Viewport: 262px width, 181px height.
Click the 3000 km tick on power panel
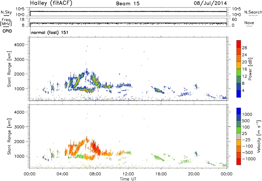click(19, 59)
